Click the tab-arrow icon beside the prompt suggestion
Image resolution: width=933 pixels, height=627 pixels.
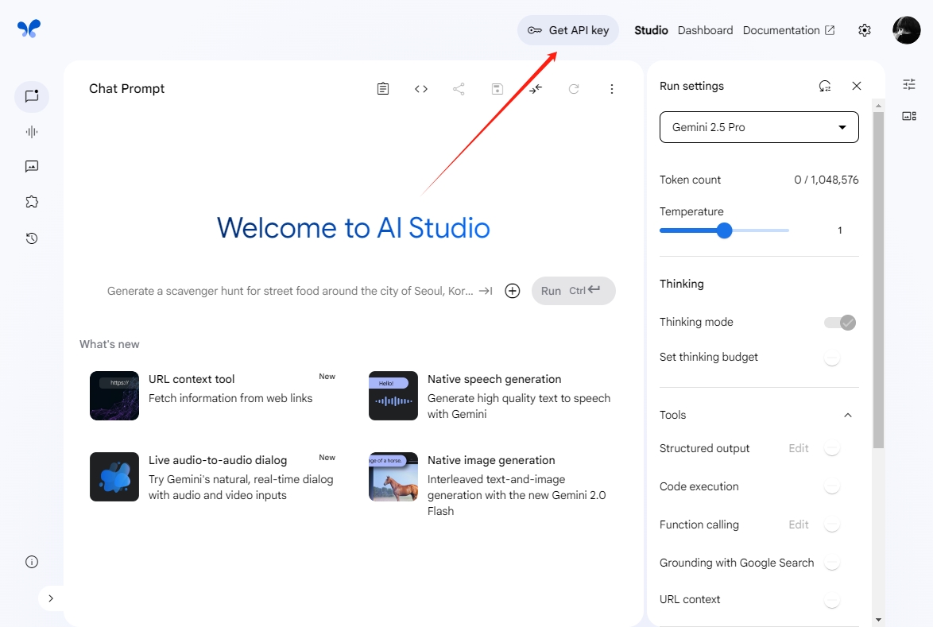click(486, 291)
